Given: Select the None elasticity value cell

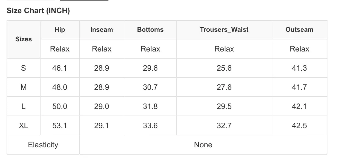Looking at the screenshot, I should (203, 145).
